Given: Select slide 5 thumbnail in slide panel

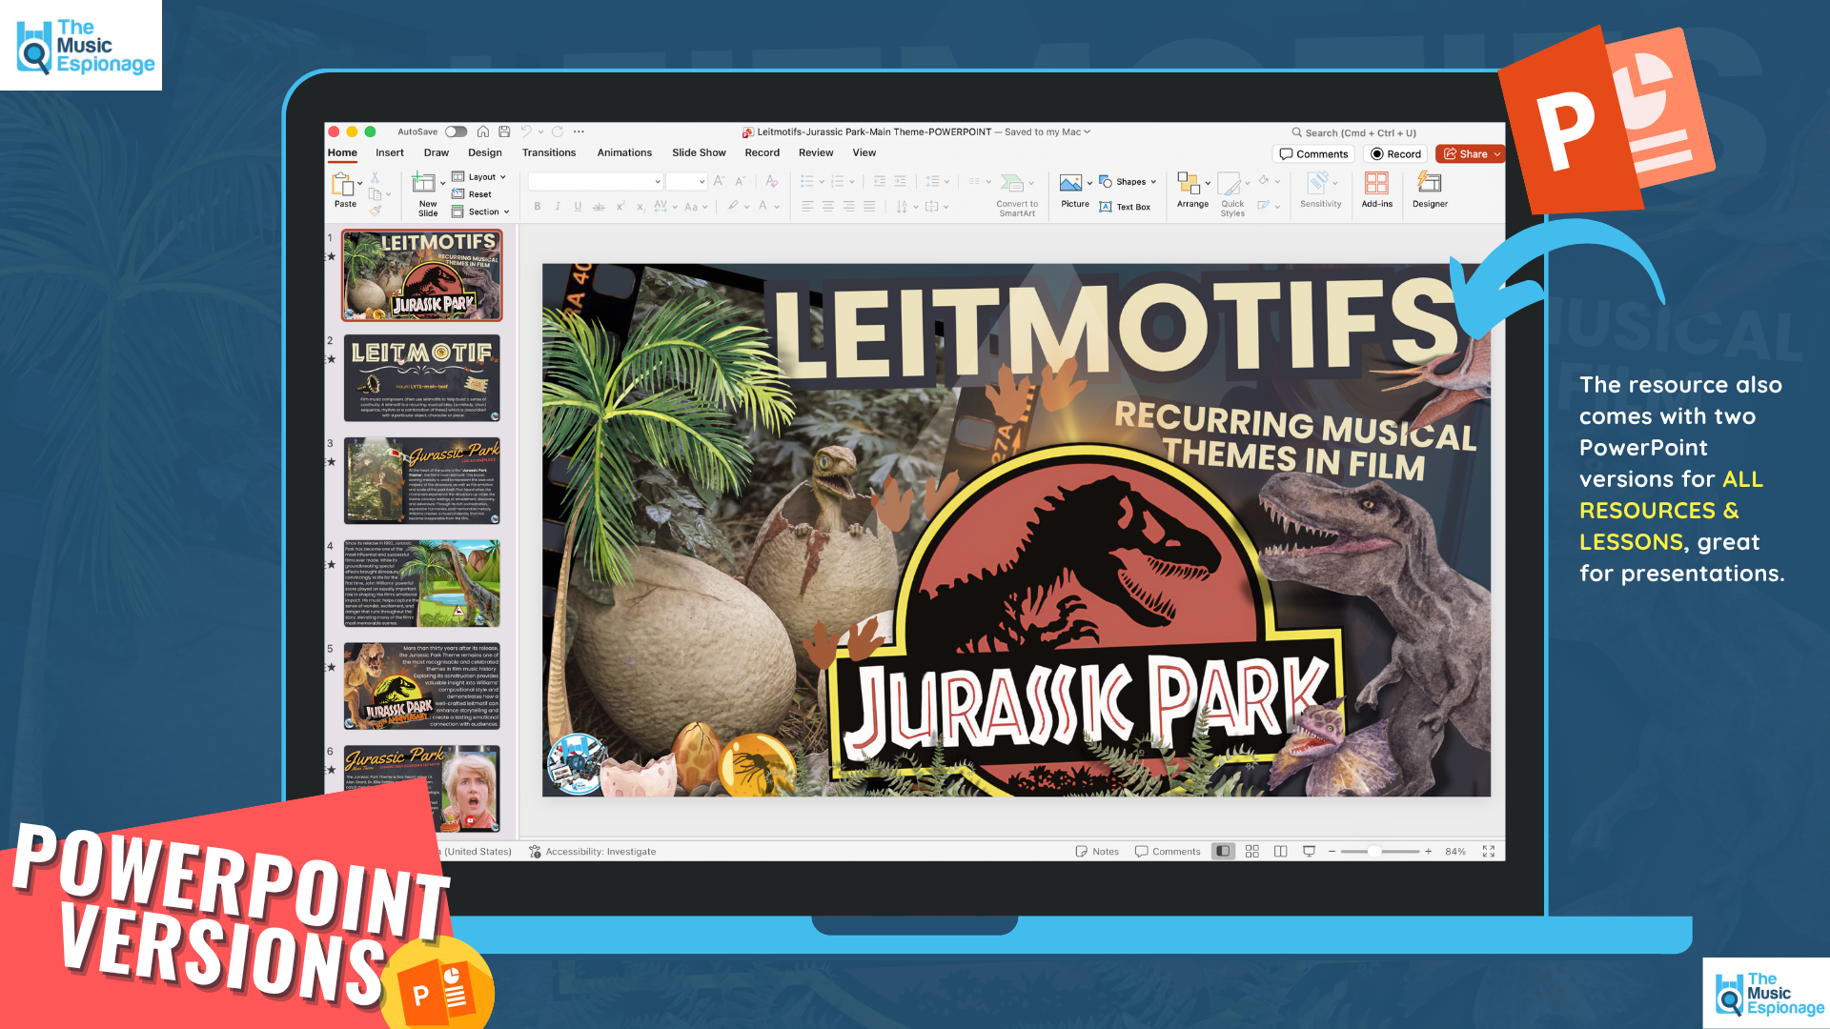Looking at the screenshot, I should [x=421, y=686].
